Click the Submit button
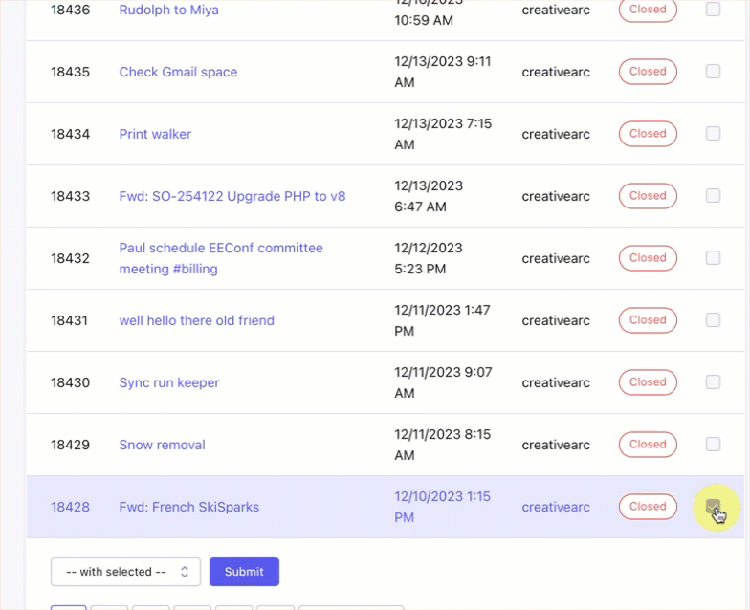The height and width of the screenshot is (610, 750). pyautogui.click(x=244, y=572)
